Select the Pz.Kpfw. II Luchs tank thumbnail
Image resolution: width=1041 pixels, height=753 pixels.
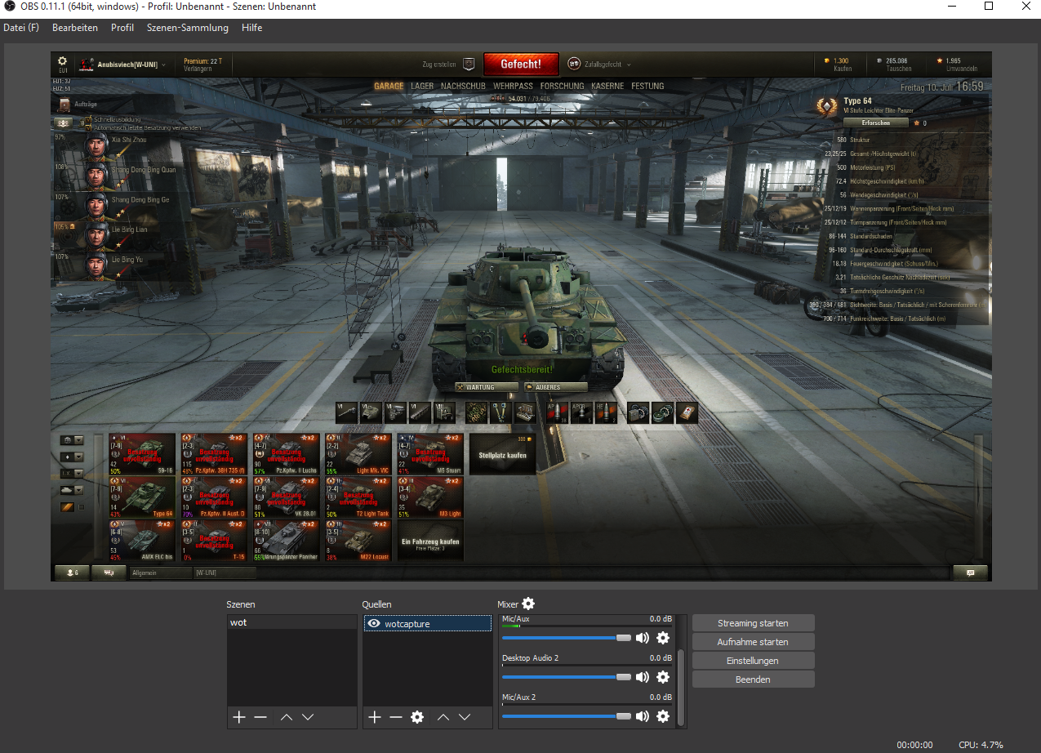286,453
